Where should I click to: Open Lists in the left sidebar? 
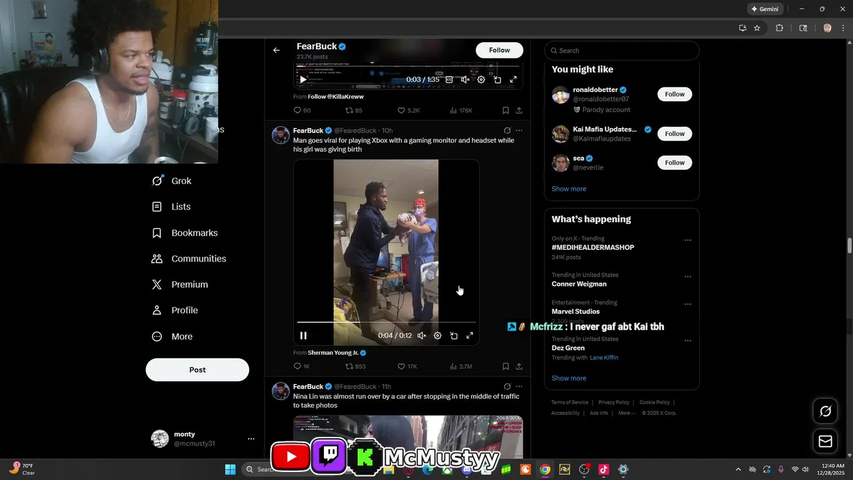(171, 207)
